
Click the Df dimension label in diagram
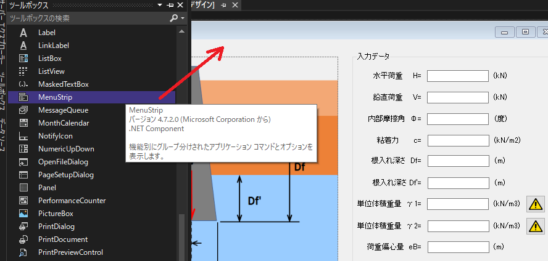(299, 167)
